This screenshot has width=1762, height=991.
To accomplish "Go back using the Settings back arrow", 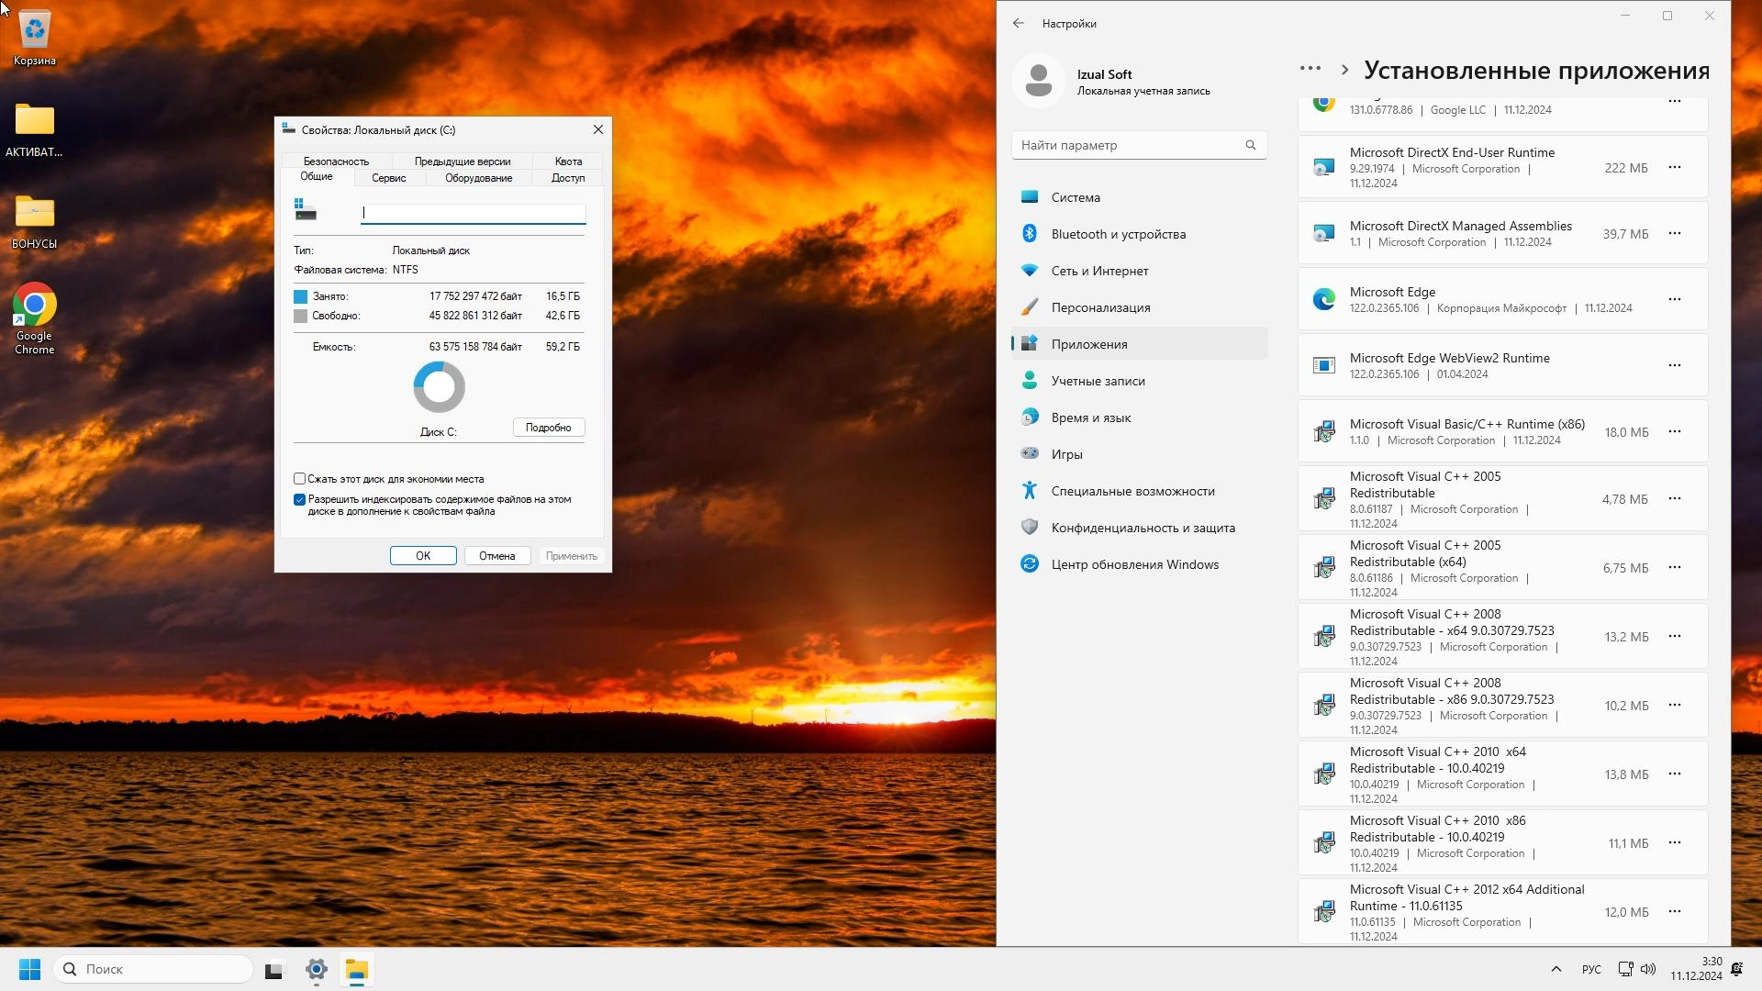I will (1018, 23).
